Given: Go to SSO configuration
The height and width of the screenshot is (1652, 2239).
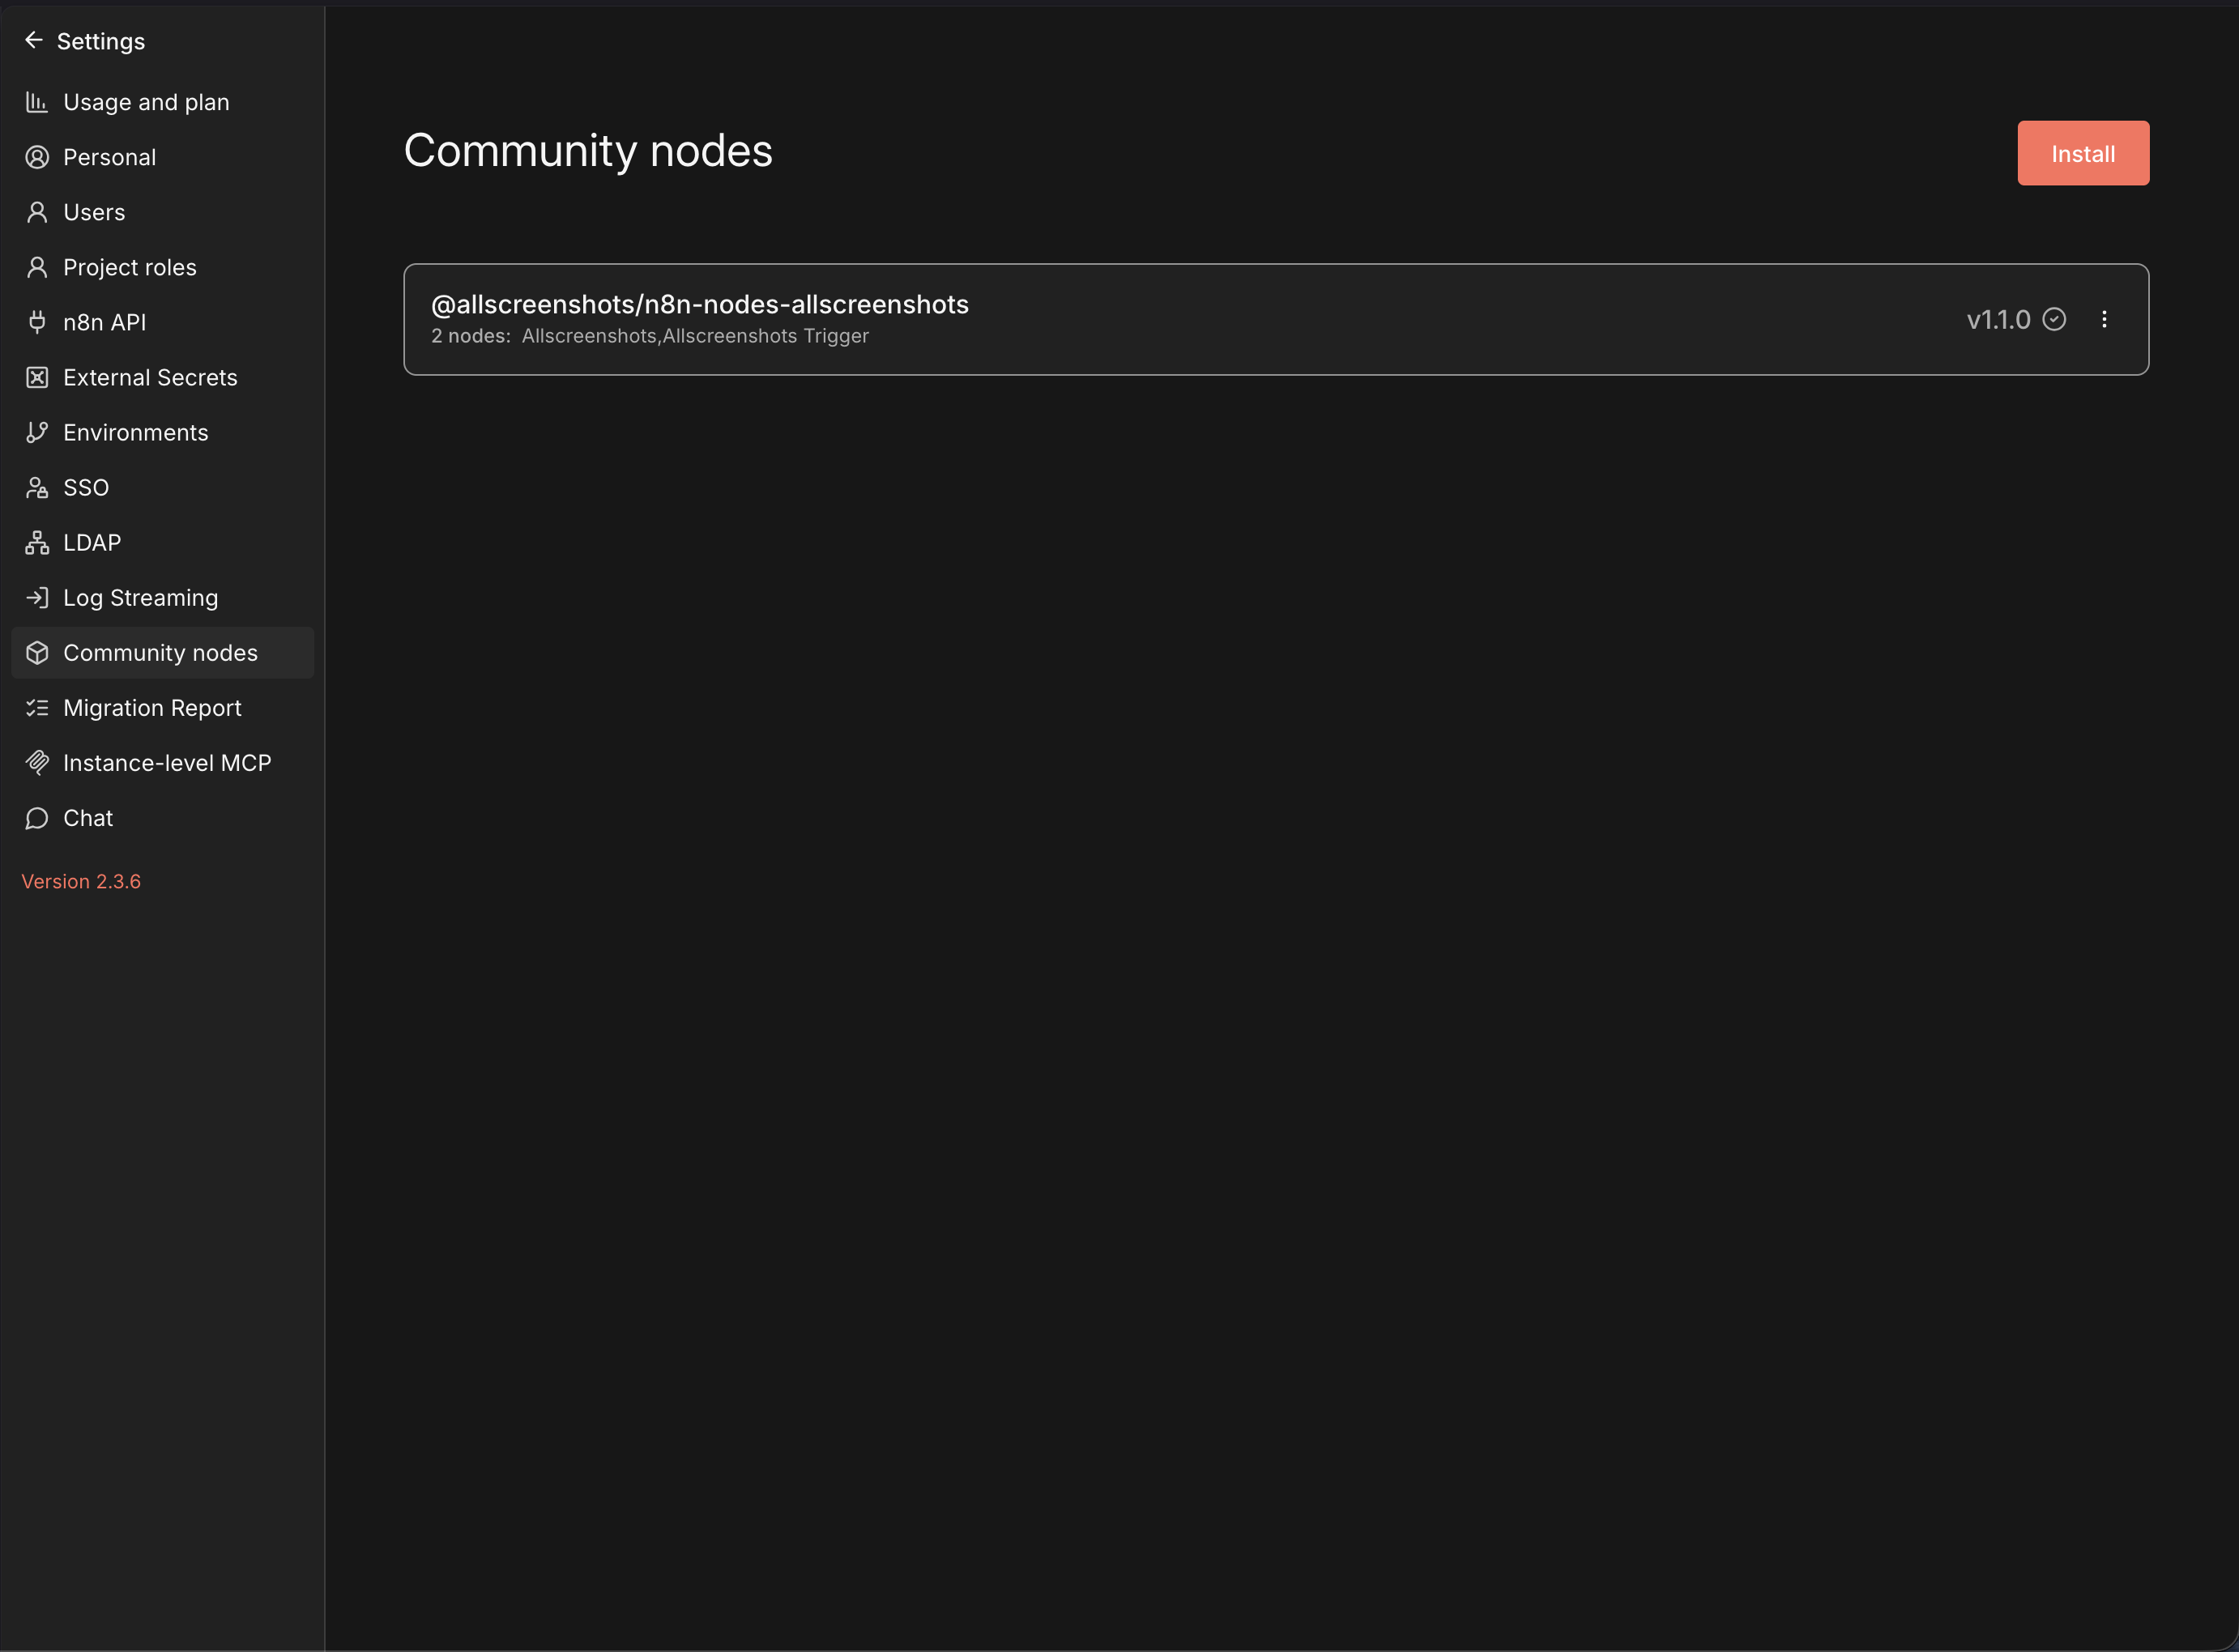Looking at the screenshot, I should point(162,487).
